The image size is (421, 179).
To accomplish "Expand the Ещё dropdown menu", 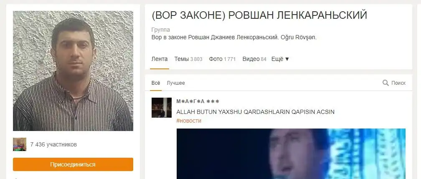I will pyautogui.click(x=280, y=59).
